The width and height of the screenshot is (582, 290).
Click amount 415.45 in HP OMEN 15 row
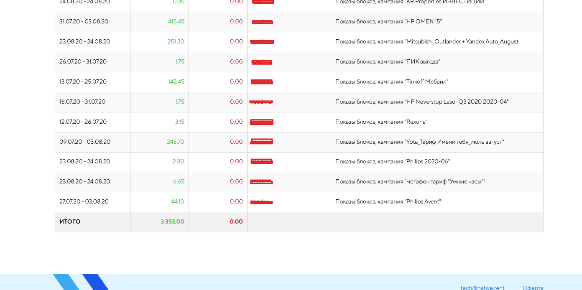176,21
